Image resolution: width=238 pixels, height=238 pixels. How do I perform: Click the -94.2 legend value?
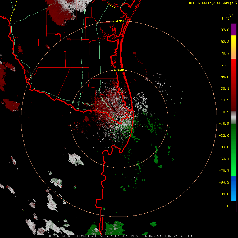click(224, 182)
